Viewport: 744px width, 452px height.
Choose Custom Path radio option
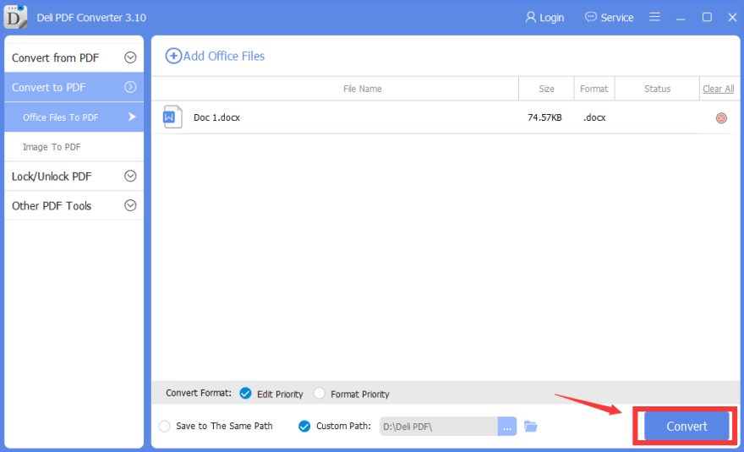(304, 426)
